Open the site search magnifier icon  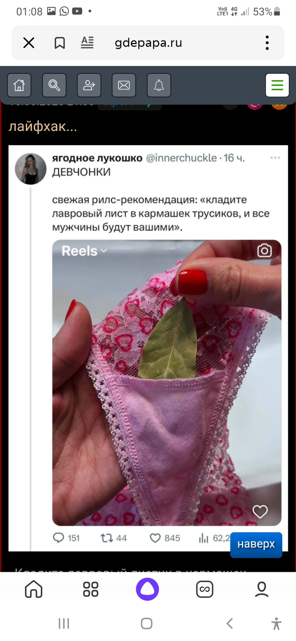coord(54,85)
